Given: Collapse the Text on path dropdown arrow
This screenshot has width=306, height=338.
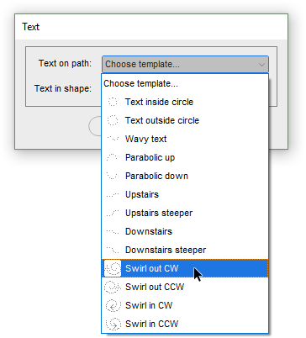Looking at the screenshot, I should 261,65.
